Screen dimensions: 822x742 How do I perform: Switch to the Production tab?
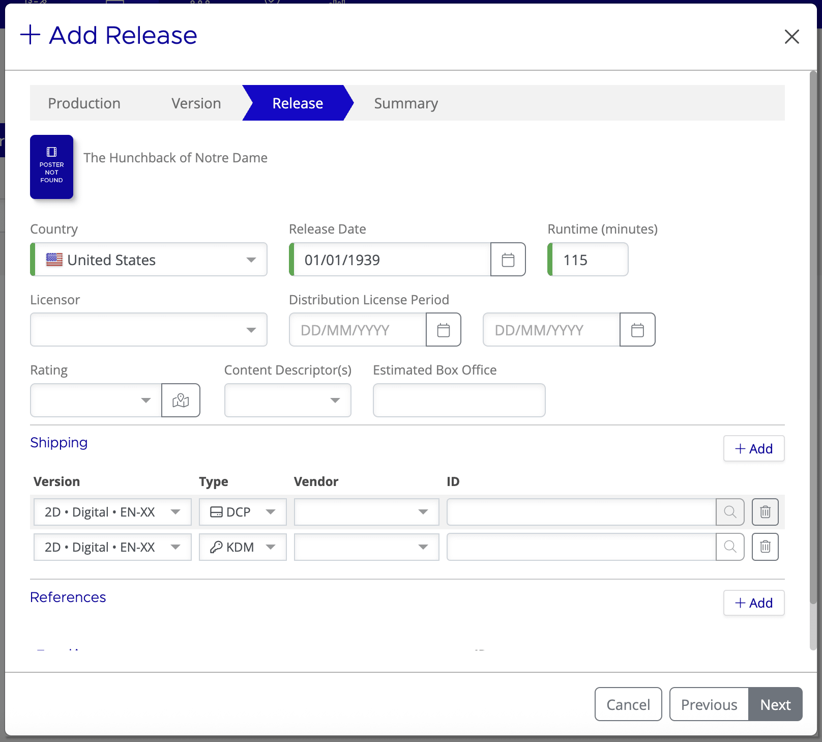pos(84,103)
